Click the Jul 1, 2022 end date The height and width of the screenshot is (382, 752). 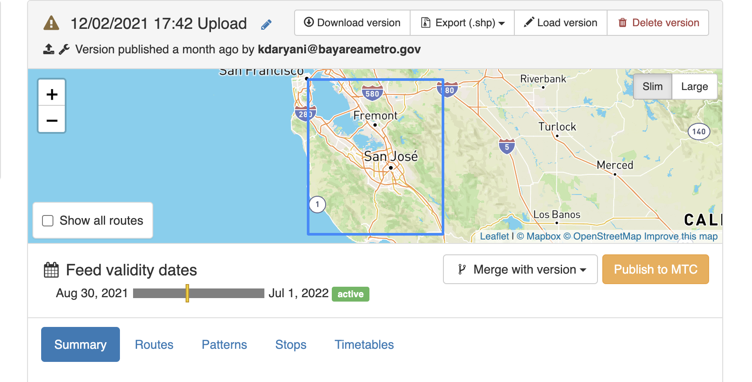pyautogui.click(x=299, y=293)
